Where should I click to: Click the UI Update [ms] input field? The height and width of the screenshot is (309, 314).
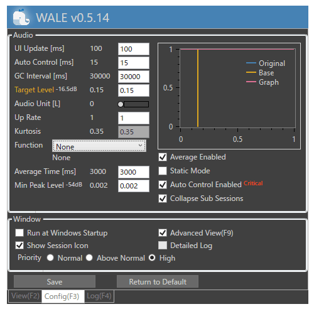134,49
